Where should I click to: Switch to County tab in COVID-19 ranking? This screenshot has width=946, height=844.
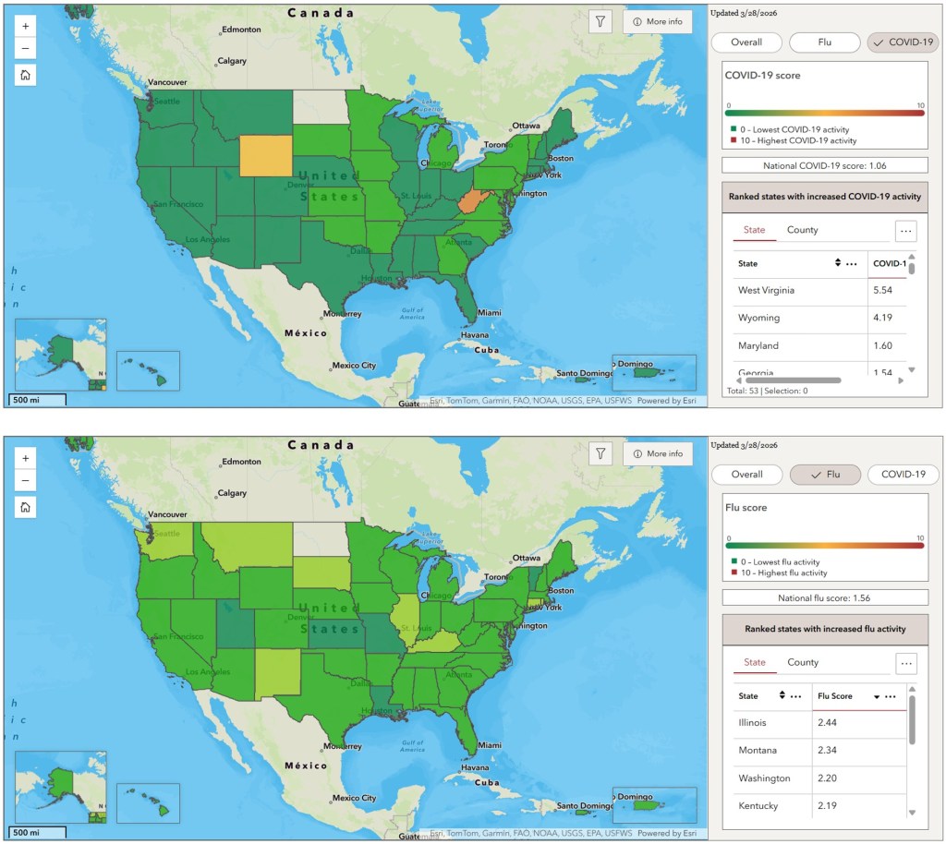pos(802,230)
